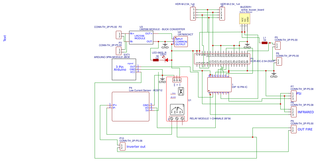Click the "LM2596 MODULE - BUCK CONVERTER" text

[162, 29]
